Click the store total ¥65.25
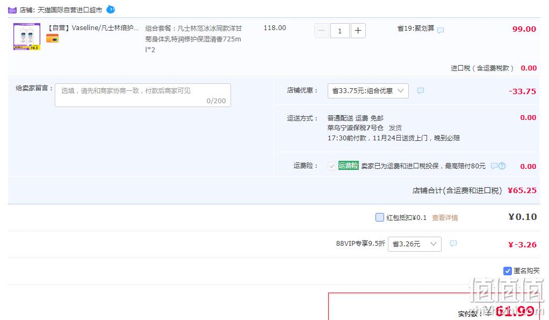The image size is (549, 320). pos(522,190)
